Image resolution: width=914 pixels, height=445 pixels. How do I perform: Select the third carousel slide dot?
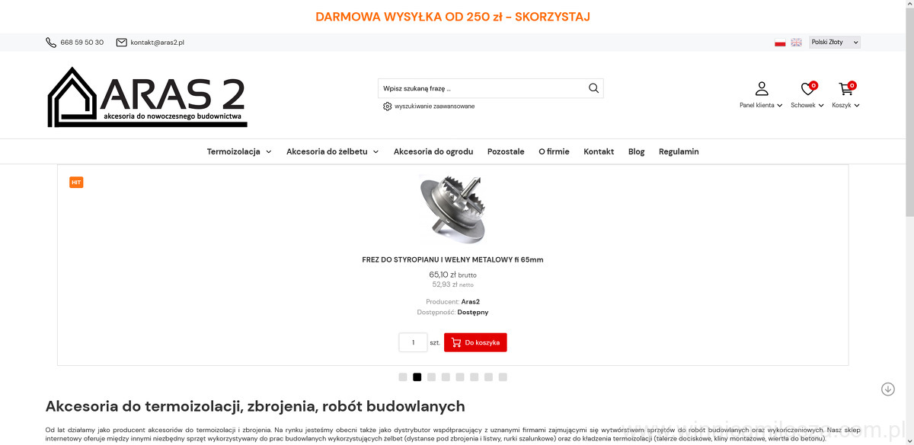pos(431,377)
